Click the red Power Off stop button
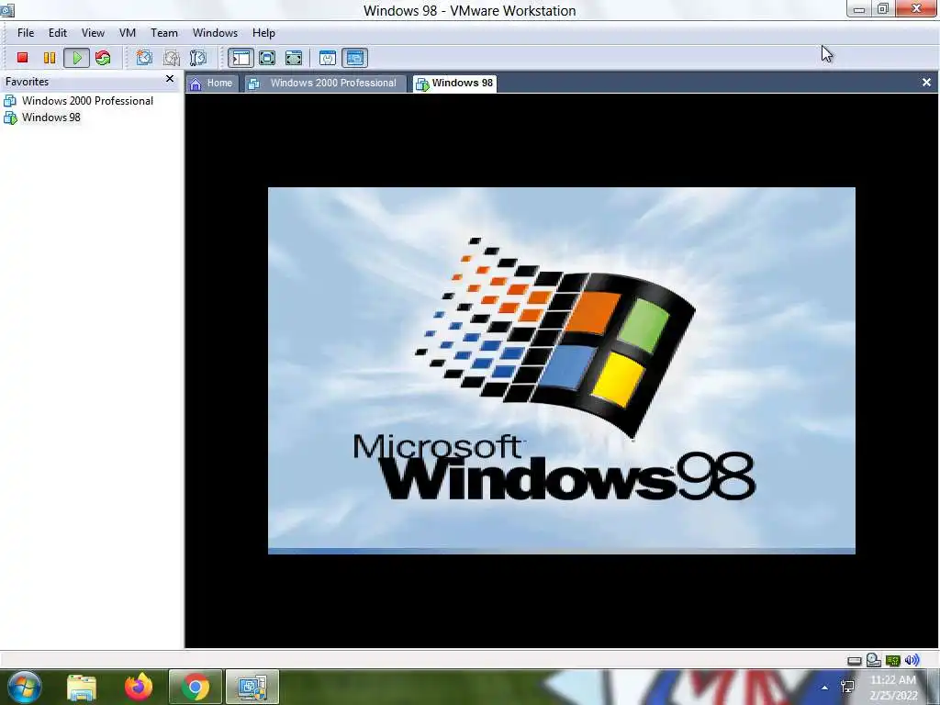Viewport: 940px width, 705px height. click(23, 58)
